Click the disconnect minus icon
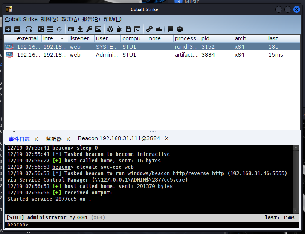The height and width of the screenshot is (234, 305). (17, 29)
